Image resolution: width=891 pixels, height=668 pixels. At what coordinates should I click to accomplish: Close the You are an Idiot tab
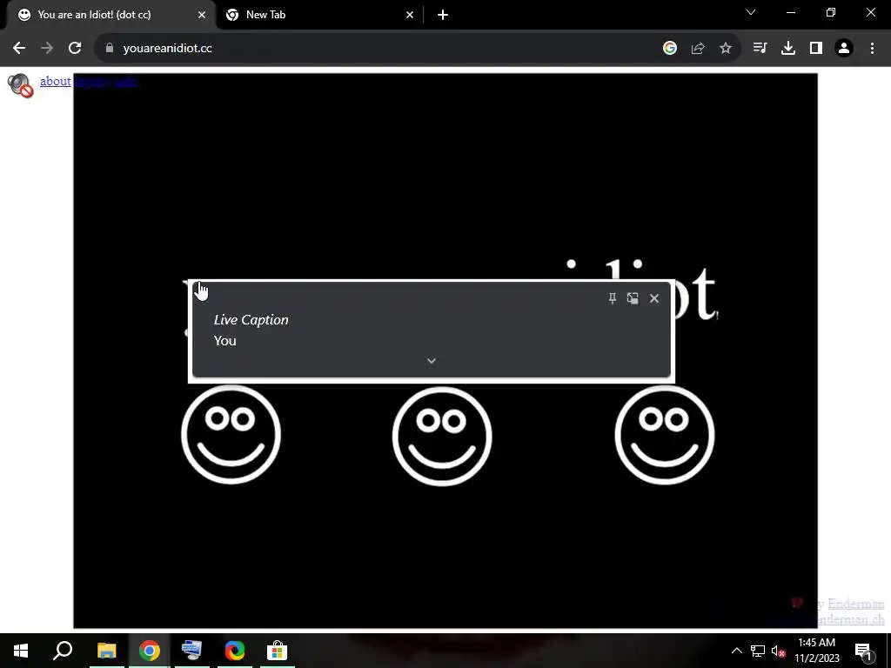(202, 15)
